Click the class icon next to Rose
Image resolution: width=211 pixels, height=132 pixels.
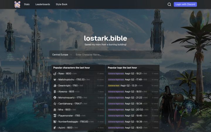[55, 74]
